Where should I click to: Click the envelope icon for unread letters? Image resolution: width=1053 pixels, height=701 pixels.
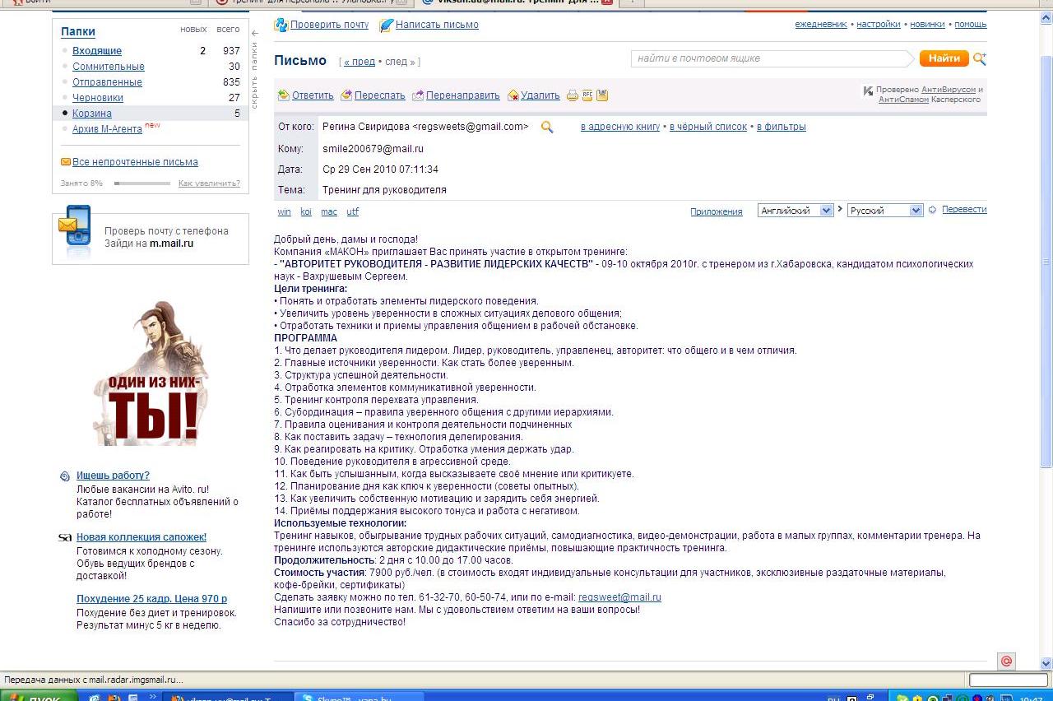[66, 162]
